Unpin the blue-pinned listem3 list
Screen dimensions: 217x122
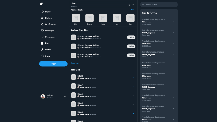click(x=134, y=113)
